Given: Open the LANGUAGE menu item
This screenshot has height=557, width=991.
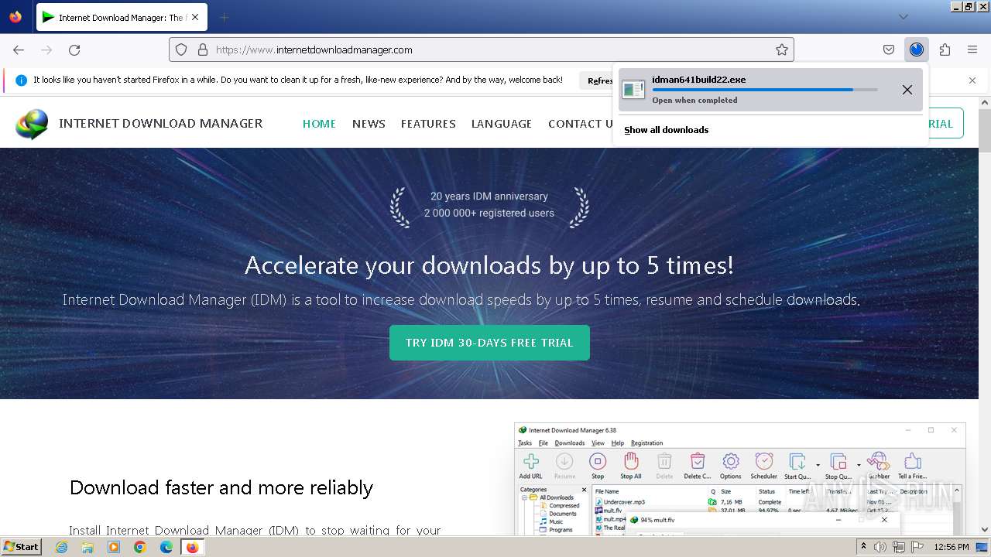Looking at the screenshot, I should [x=502, y=124].
